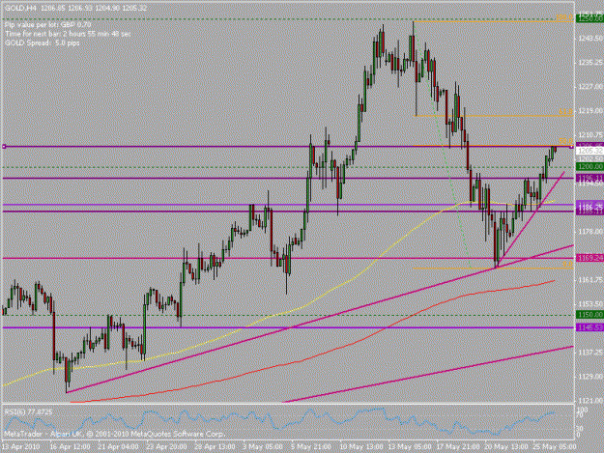Click the RSI 30 level scale value
This screenshot has width=604, height=453.
[580, 428]
